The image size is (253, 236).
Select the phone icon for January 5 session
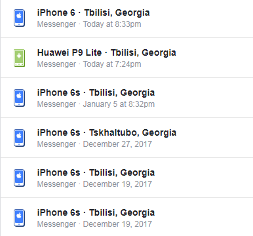pyautogui.click(x=19, y=98)
